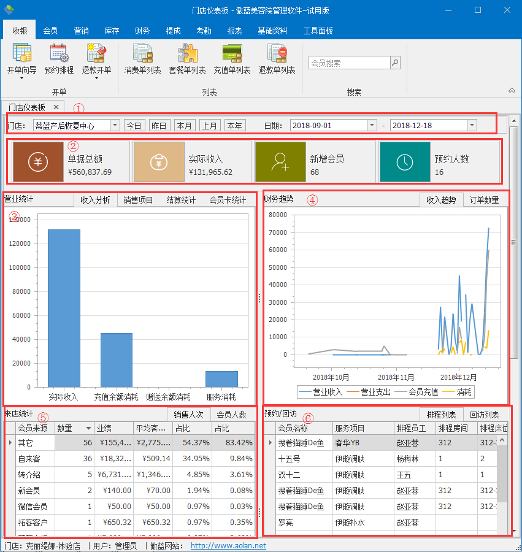The image size is (522, 552).
Task: Click the member search magnifier icon
Action: (x=395, y=63)
